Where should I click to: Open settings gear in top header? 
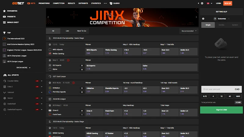tap(202, 3)
